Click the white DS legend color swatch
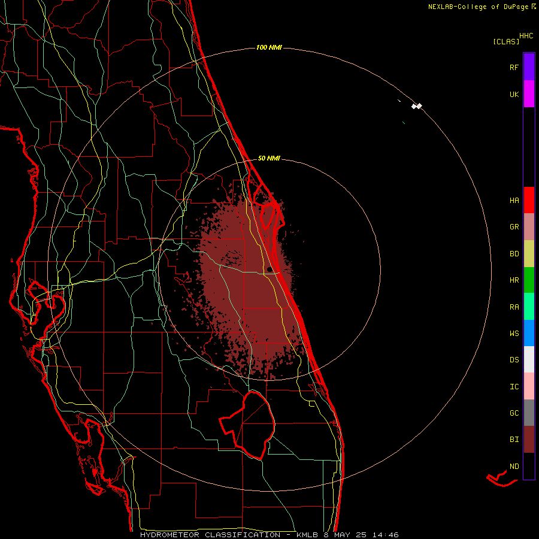539x539 pixels. click(x=529, y=359)
